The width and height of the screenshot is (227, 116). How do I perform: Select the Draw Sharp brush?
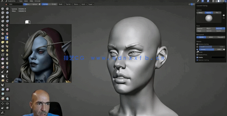[7, 9]
